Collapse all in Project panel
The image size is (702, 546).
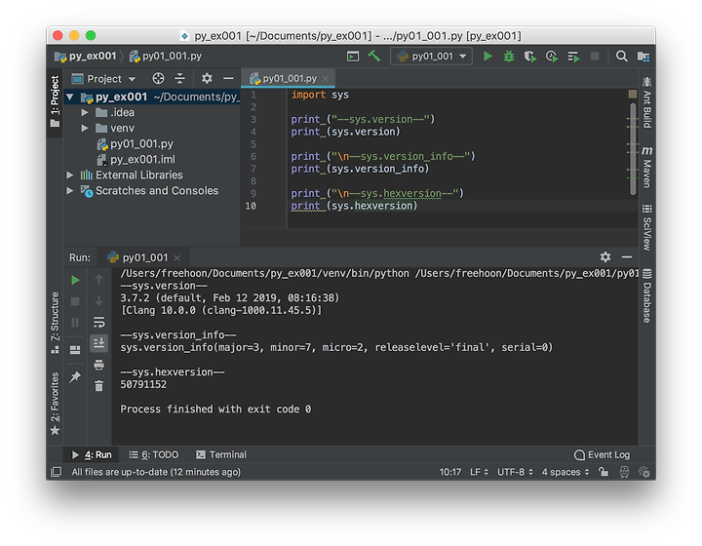point(180,79)
